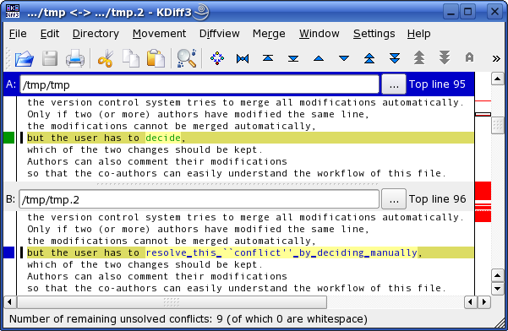
Task: Open a file with the folder icon
Action: coord(25,58)
